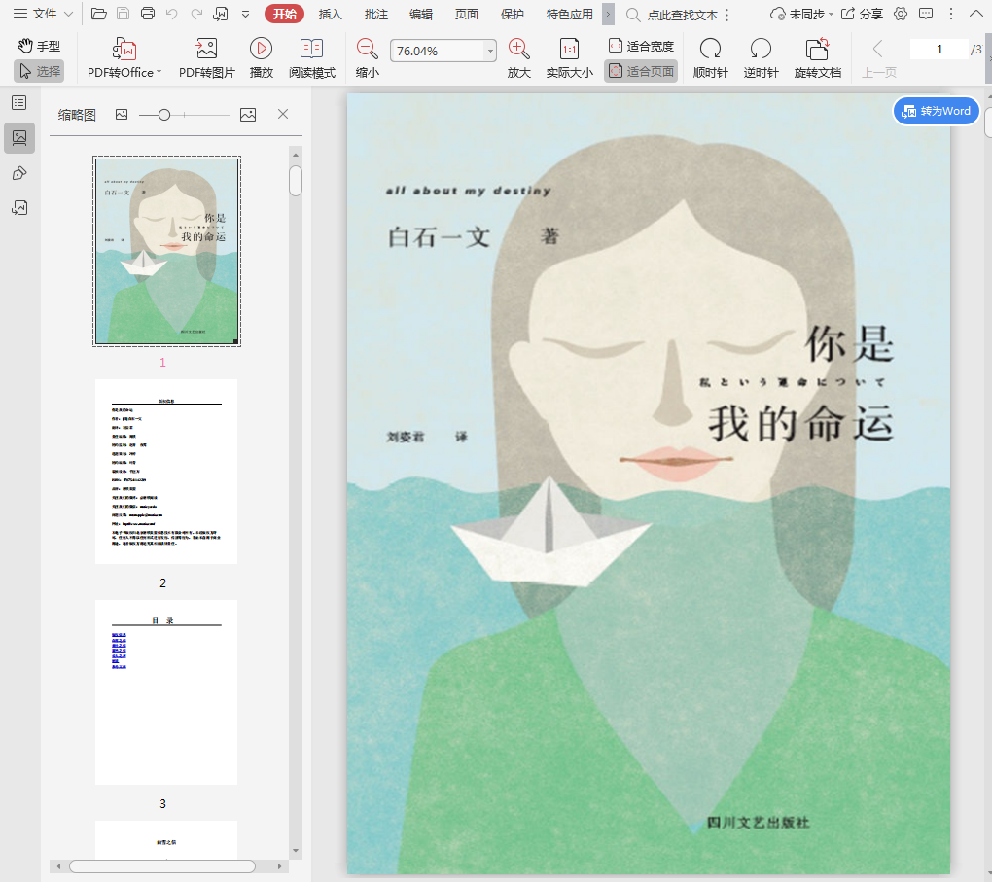
Task: Click the open folder icon
Action: coord(98,14)
